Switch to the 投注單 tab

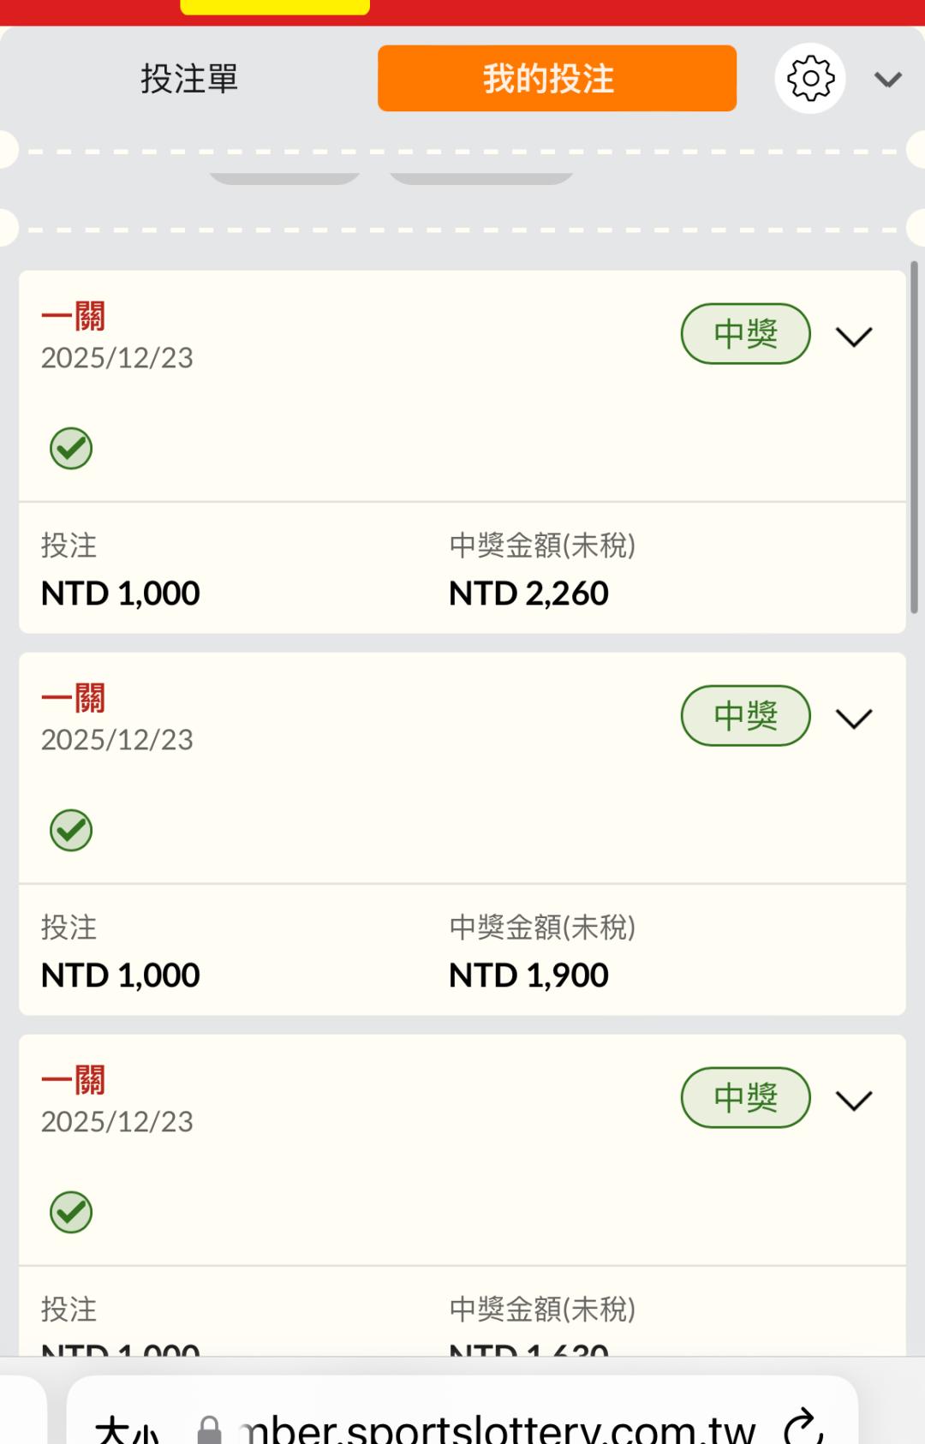(x=189, y=79)
